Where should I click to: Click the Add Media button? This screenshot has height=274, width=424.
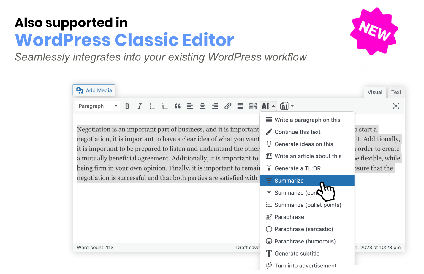click(x=94, y=90)
